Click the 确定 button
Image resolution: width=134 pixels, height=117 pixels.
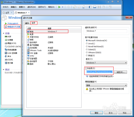click(96, 113)
